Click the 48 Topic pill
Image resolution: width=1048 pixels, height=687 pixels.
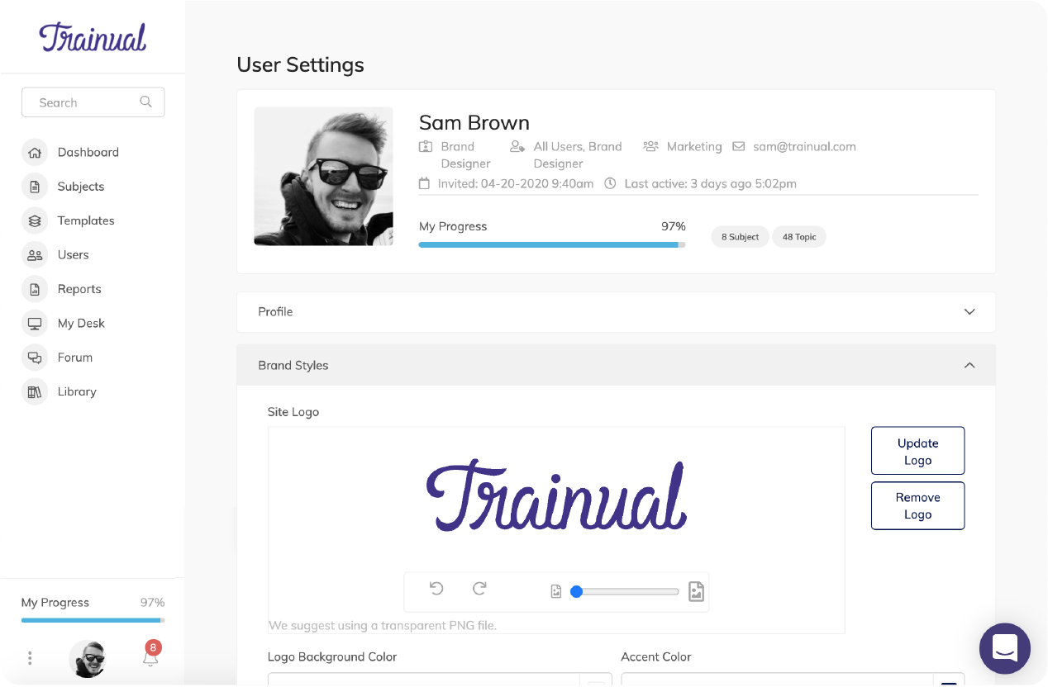(x=799, y=237)
